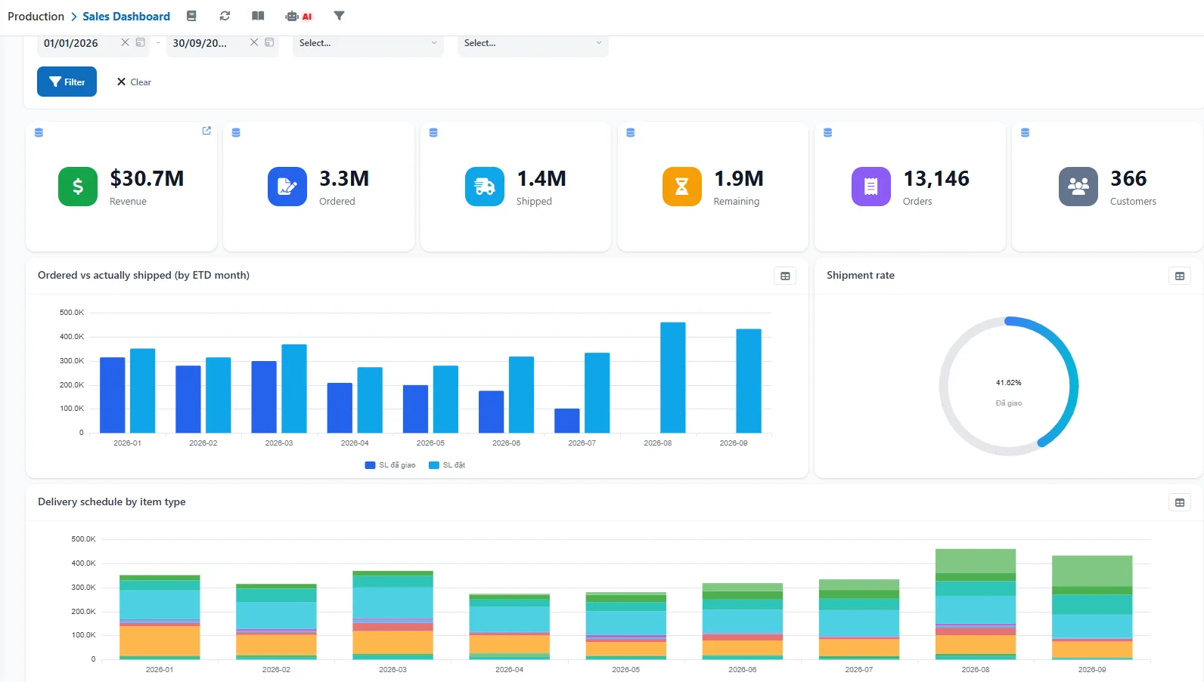The height and width of the screenshot is (682, 1204).
Task: Click the database icon on the Customers card
Action: (x=1026, y=132)
